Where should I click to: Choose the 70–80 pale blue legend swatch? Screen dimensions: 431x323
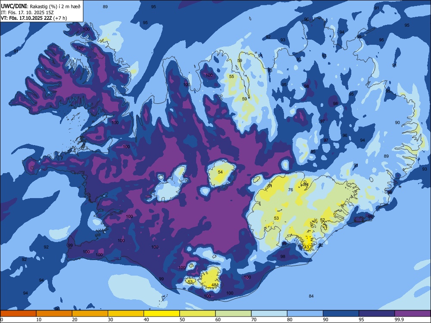pyautogui.click(x=269, y=314)
